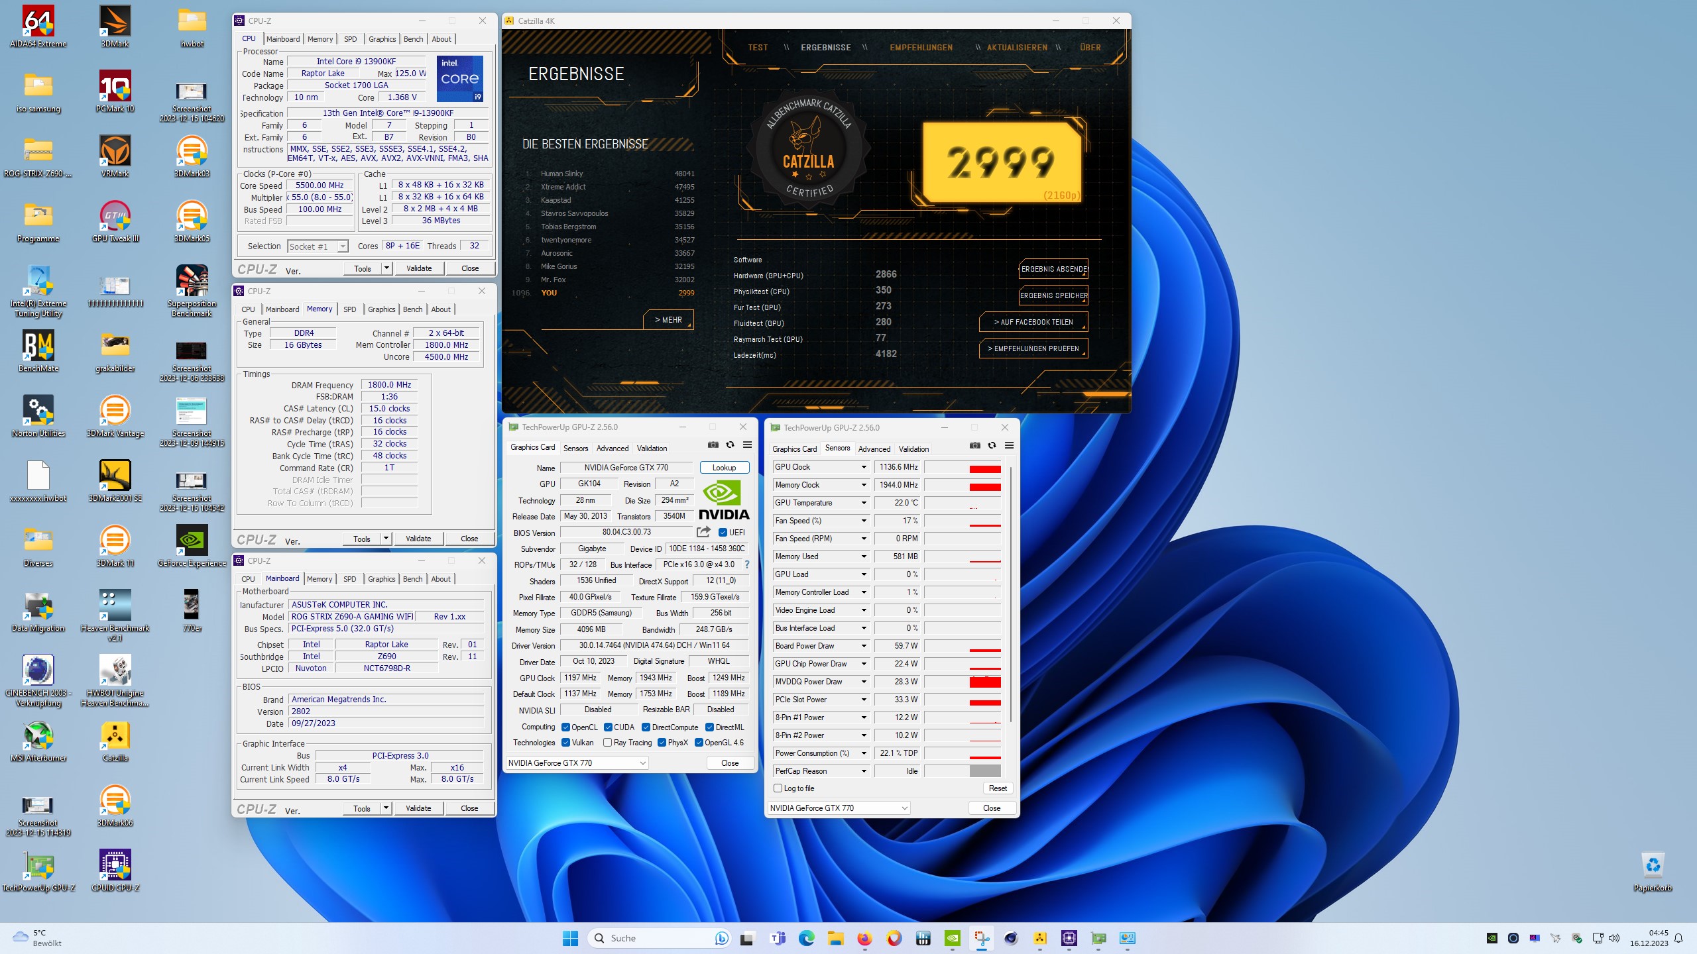Open Heaven Benchmark v2.1 desktop icon
Image resolution: width=1697 pixels, height=954 pixels.
click(x=115, y=616)
